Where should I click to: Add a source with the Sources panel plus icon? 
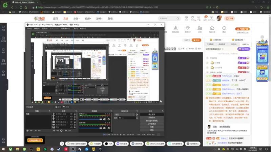point(54,131)
